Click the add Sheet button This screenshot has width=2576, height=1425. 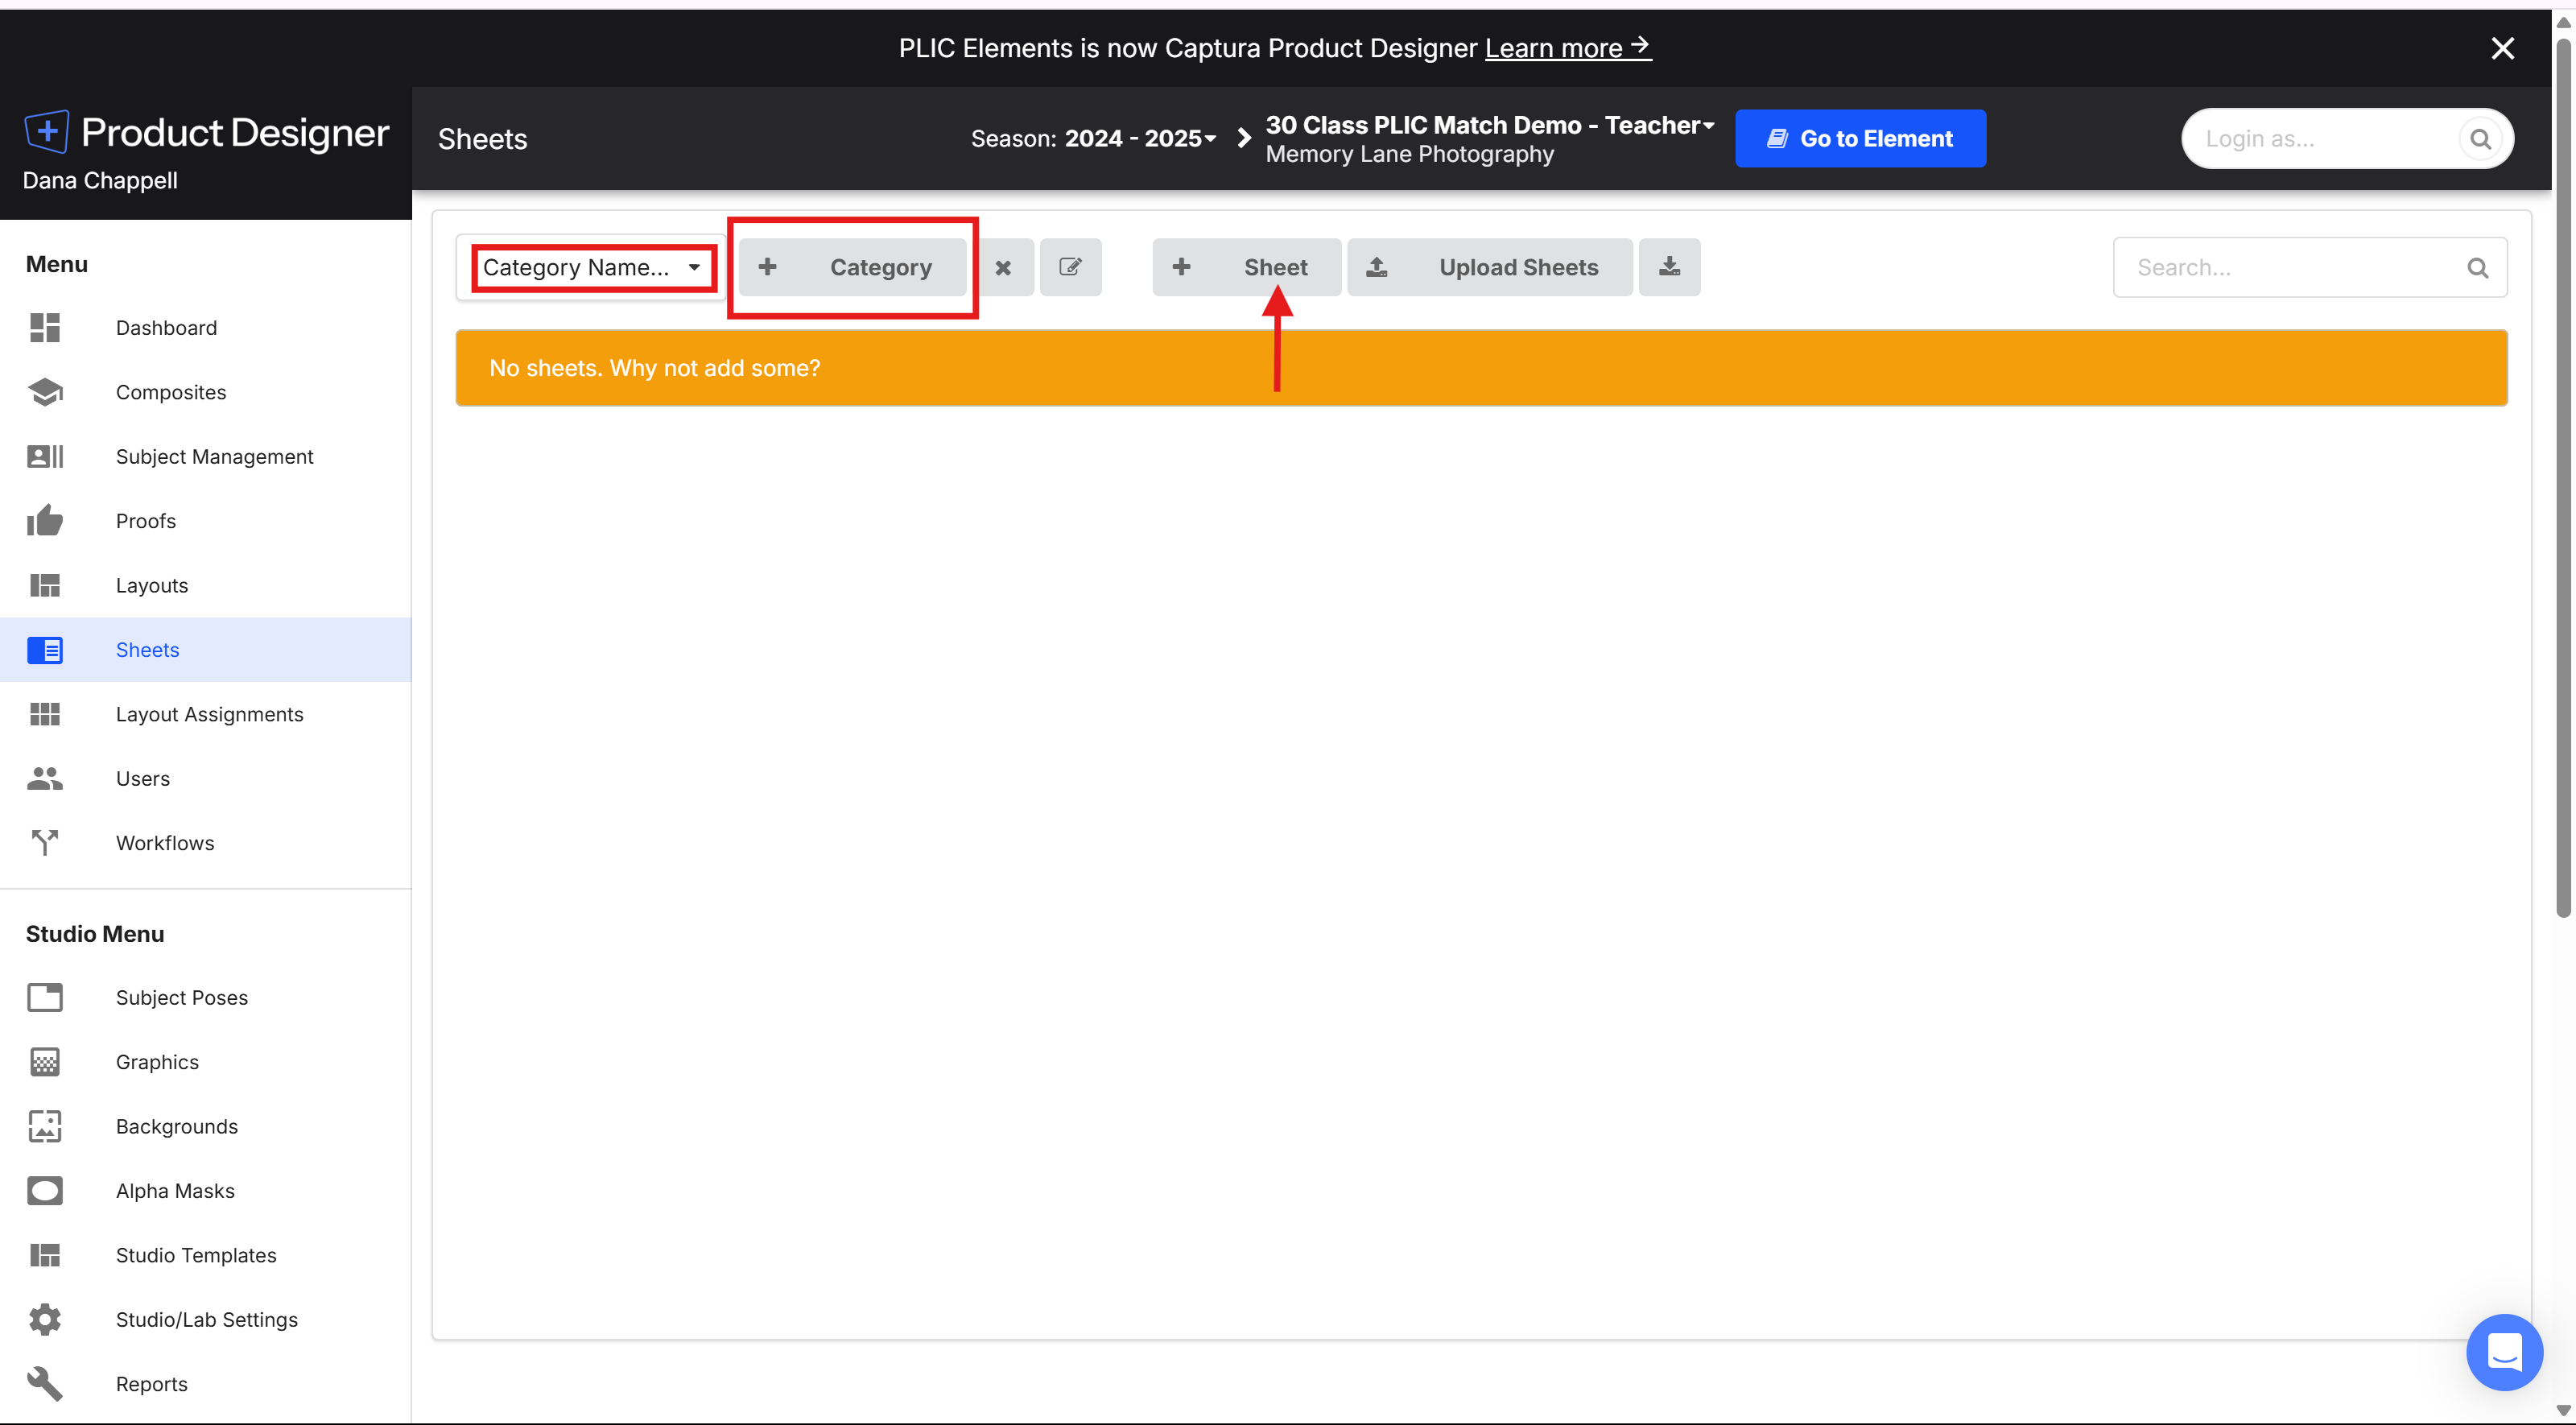1246,267
